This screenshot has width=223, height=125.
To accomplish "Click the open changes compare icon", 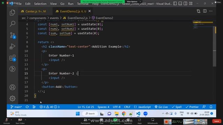I will tap(199, 11).
